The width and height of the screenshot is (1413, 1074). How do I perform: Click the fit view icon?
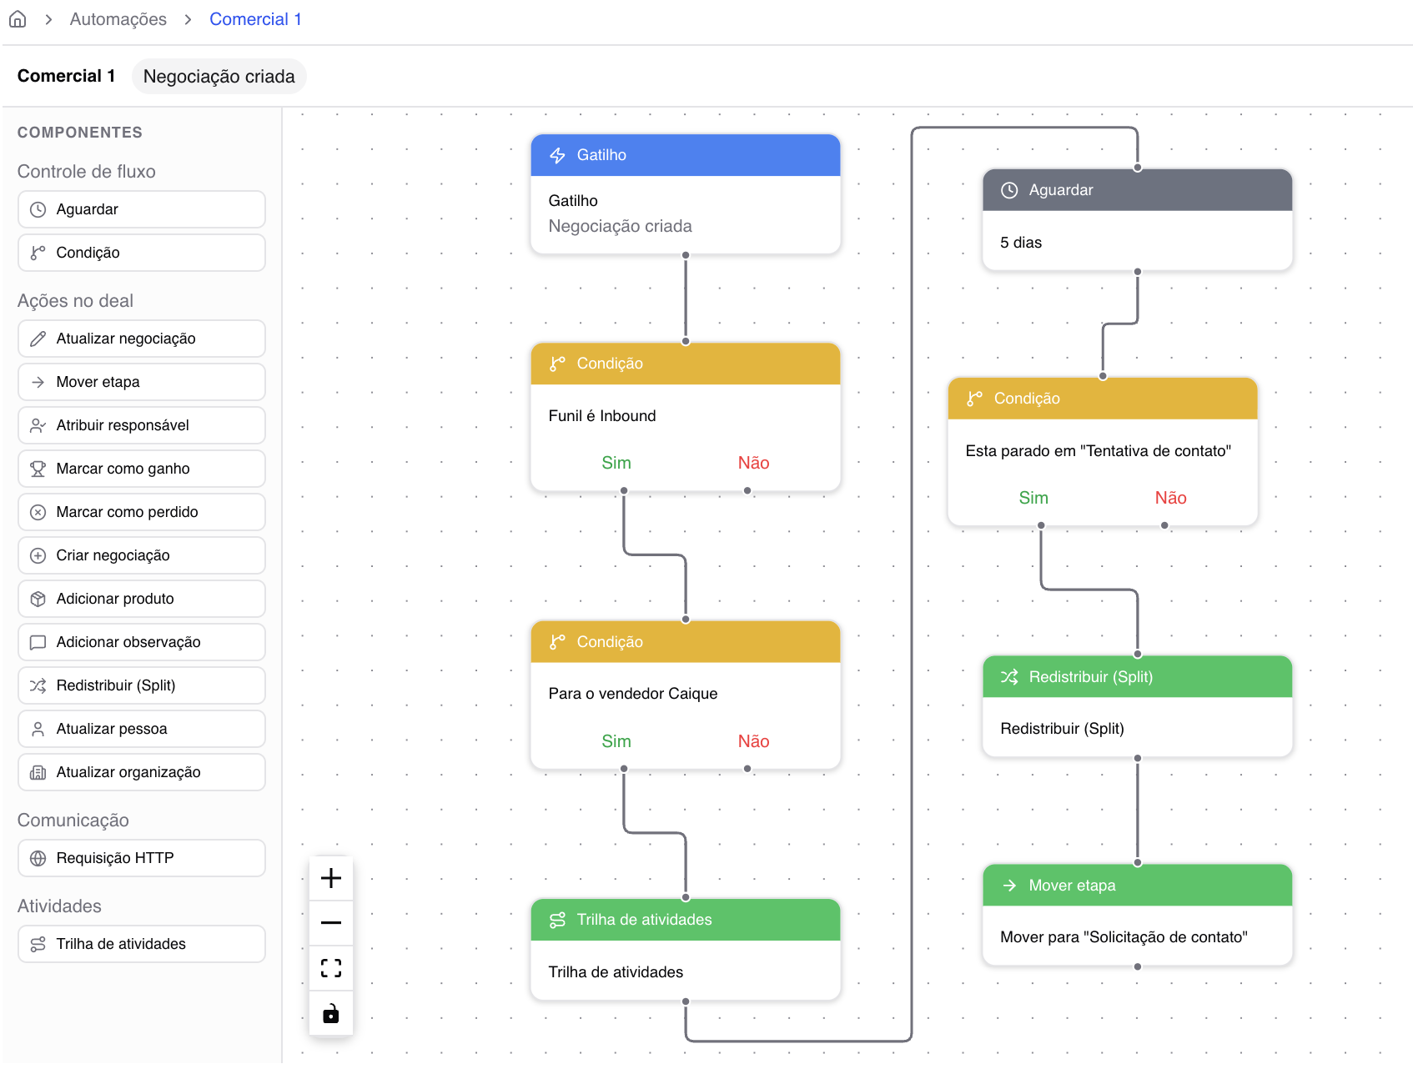[x=331, y=968]
